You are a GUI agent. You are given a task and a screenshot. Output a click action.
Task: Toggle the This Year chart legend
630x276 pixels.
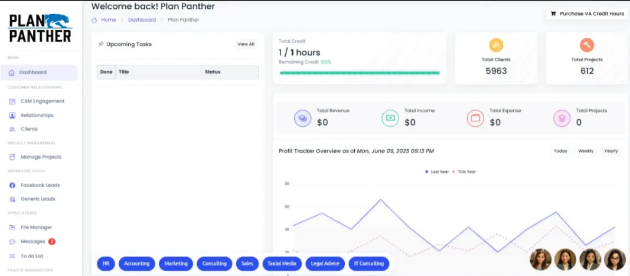pyautogui.click(x=464, y=172)
